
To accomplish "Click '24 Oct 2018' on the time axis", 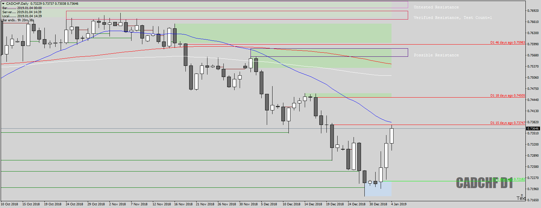I will pyautogui.click(x=75, y=204).
